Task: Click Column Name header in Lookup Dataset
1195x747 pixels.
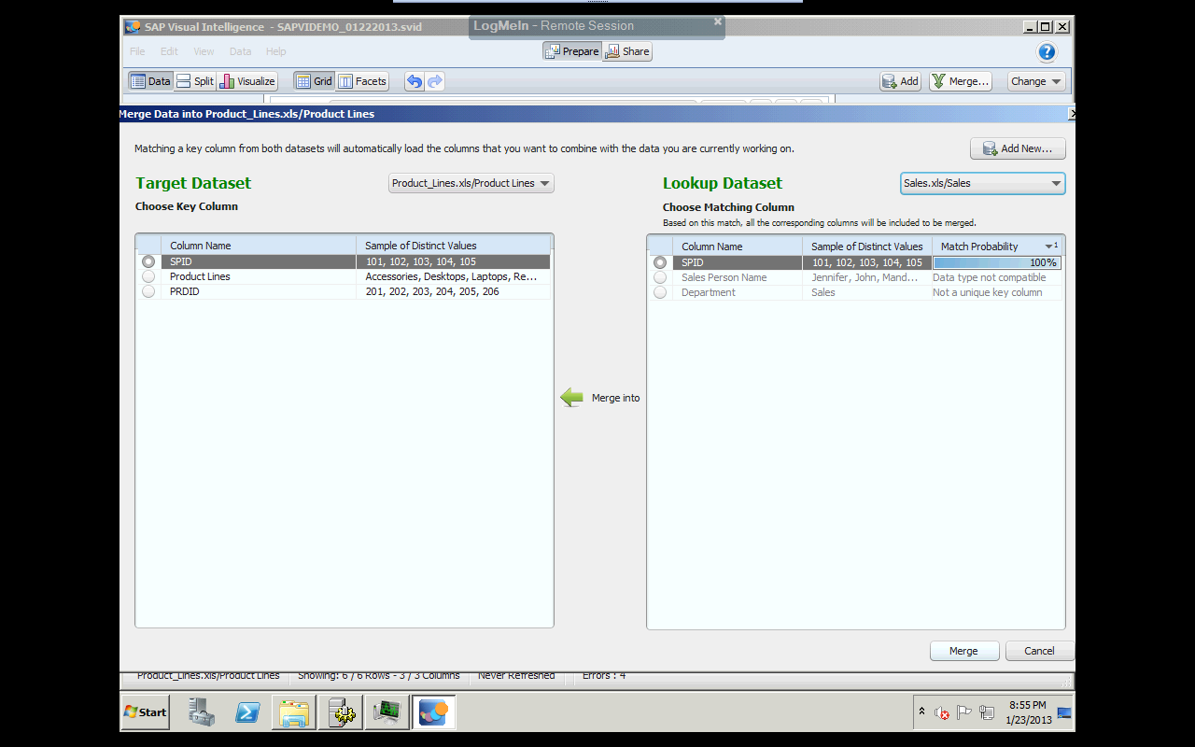Action: 738,247
